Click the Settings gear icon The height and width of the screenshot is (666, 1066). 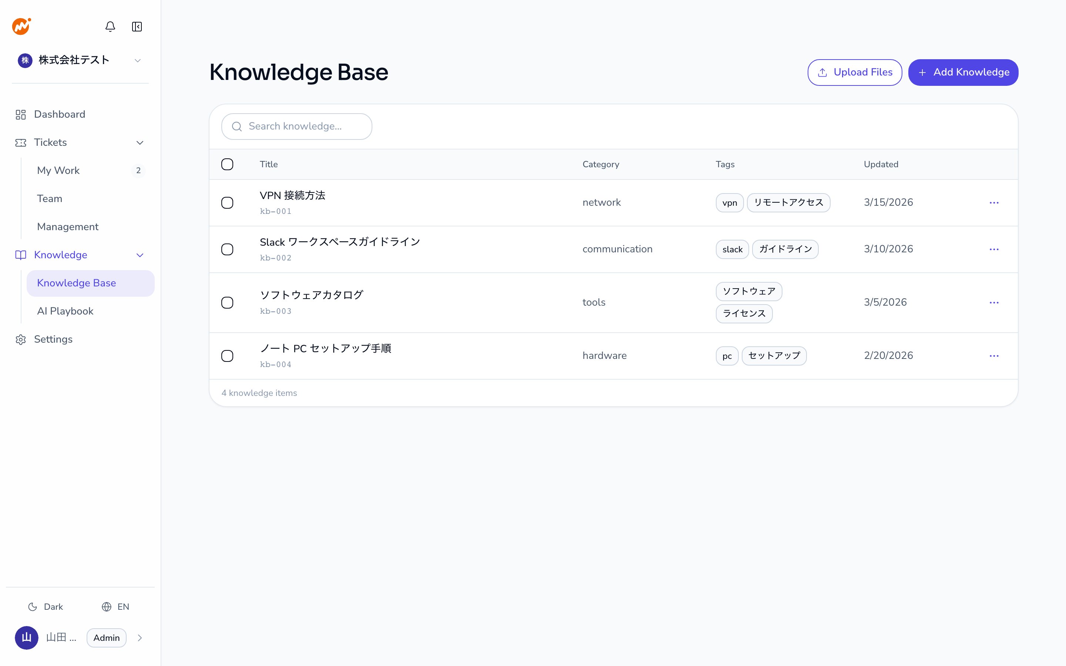click(21, 340)
